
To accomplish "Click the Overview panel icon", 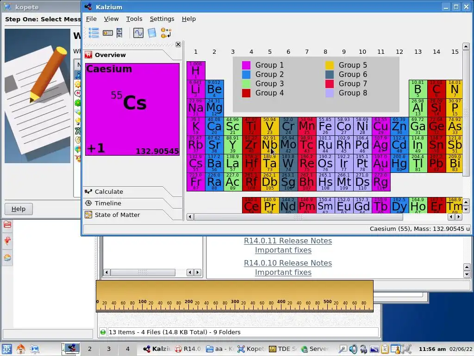I will (x=88, y=55).
